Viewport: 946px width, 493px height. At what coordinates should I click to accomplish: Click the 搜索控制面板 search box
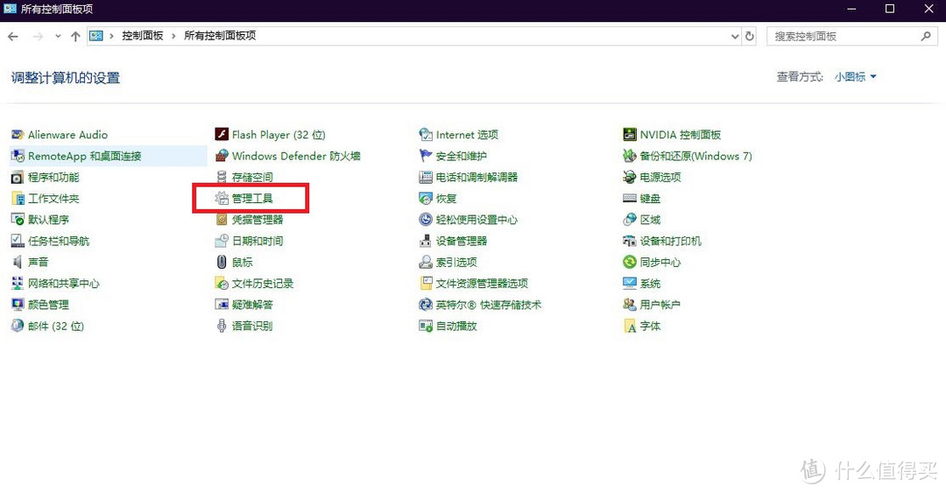click(x=844, y=36)
